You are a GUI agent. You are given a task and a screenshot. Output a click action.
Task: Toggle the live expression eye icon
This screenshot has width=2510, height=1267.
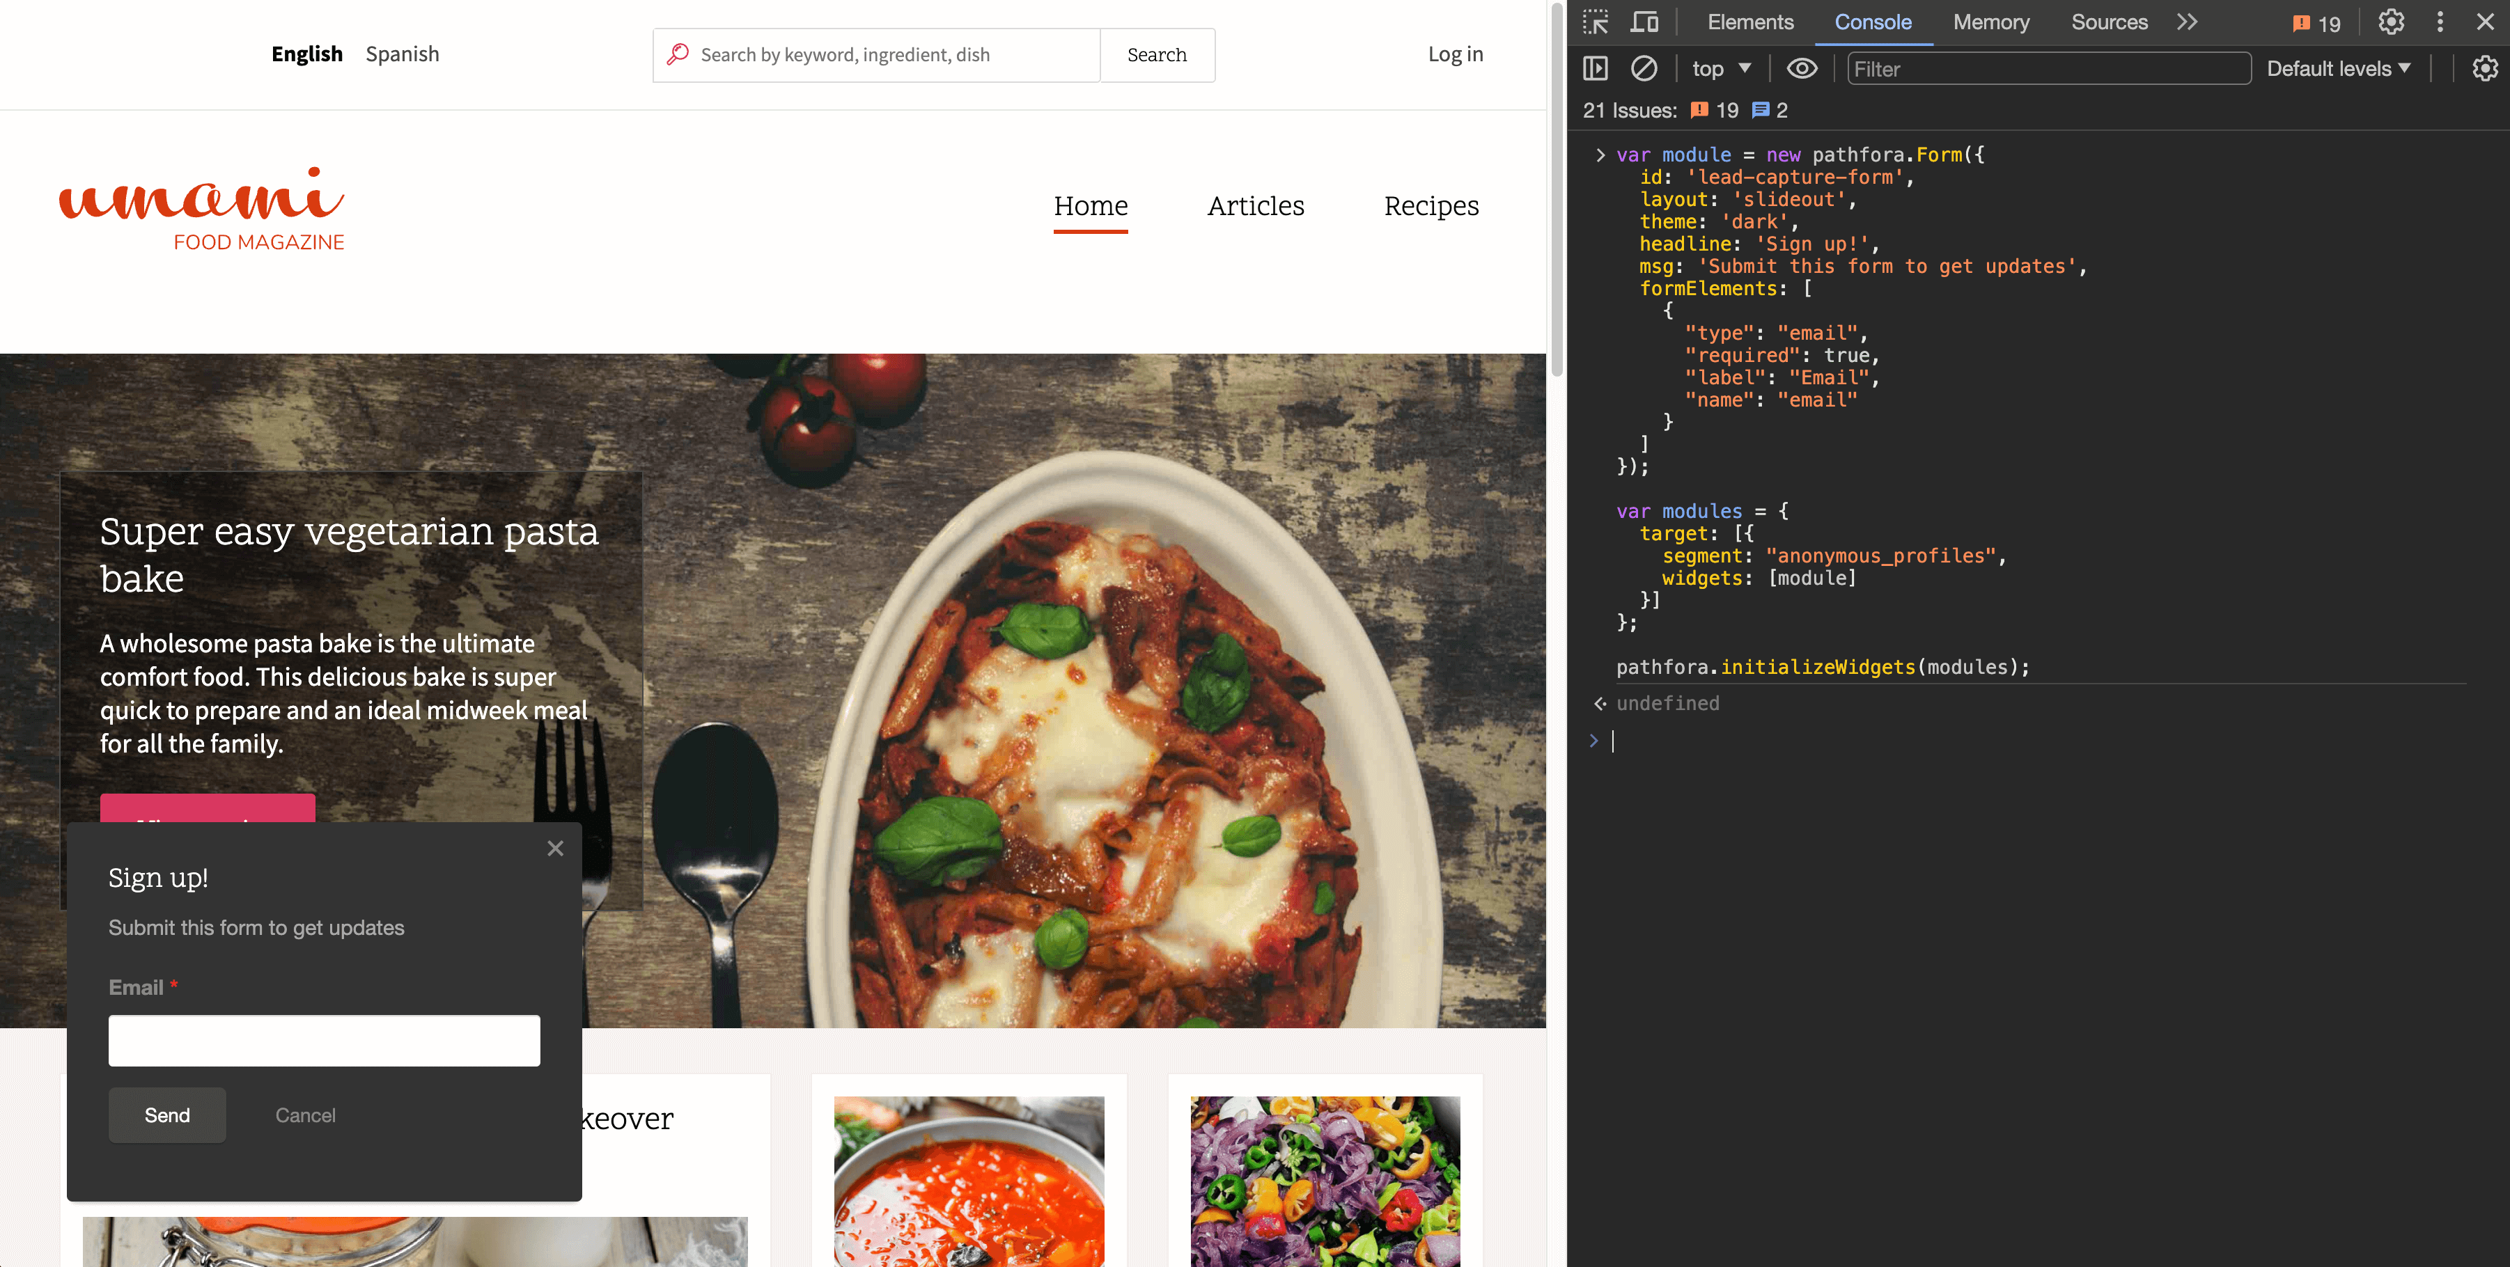[1802, 68]
